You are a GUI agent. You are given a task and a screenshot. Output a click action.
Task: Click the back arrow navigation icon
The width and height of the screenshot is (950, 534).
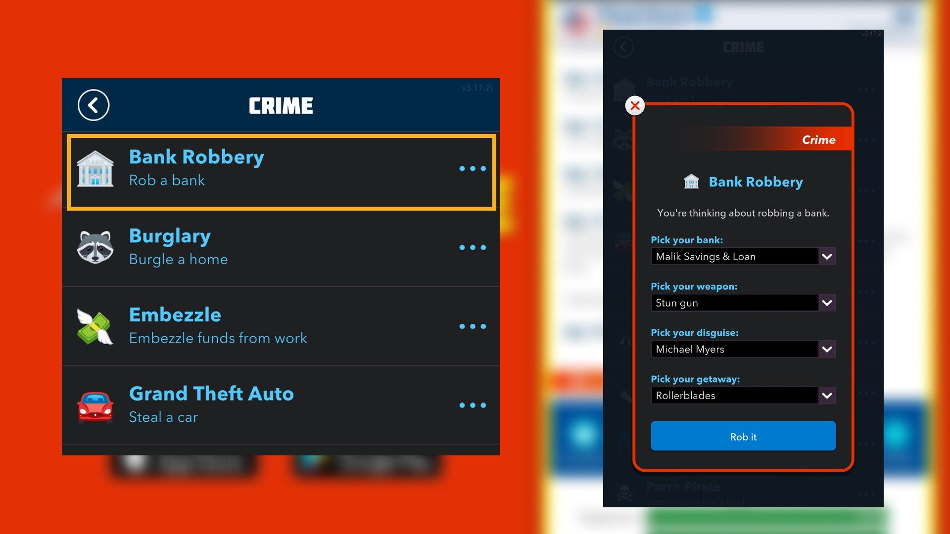tap(94, 106)
